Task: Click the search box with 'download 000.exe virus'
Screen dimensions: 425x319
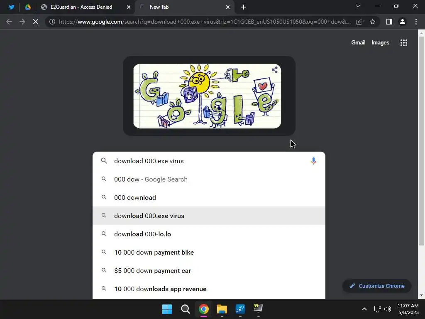Action: pos(209,161)
